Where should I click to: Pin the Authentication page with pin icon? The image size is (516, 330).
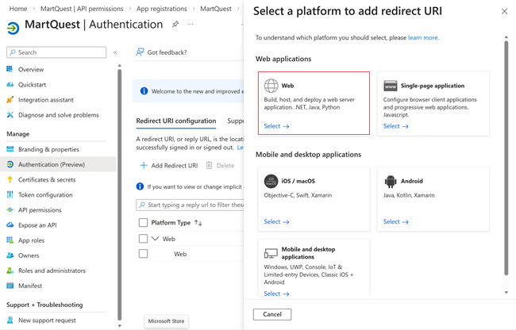pos(175,25)
